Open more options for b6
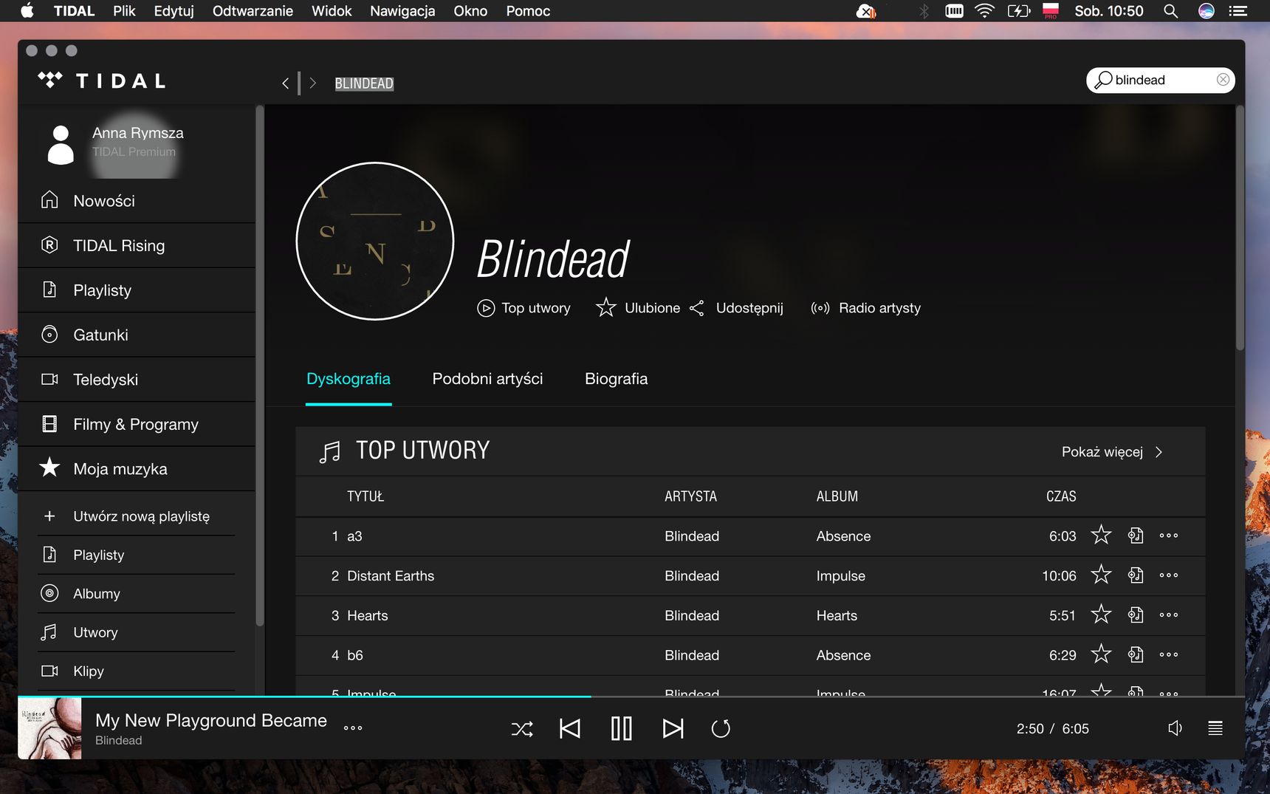This screenshot has width=1270, height=794. coord(1169,655)
